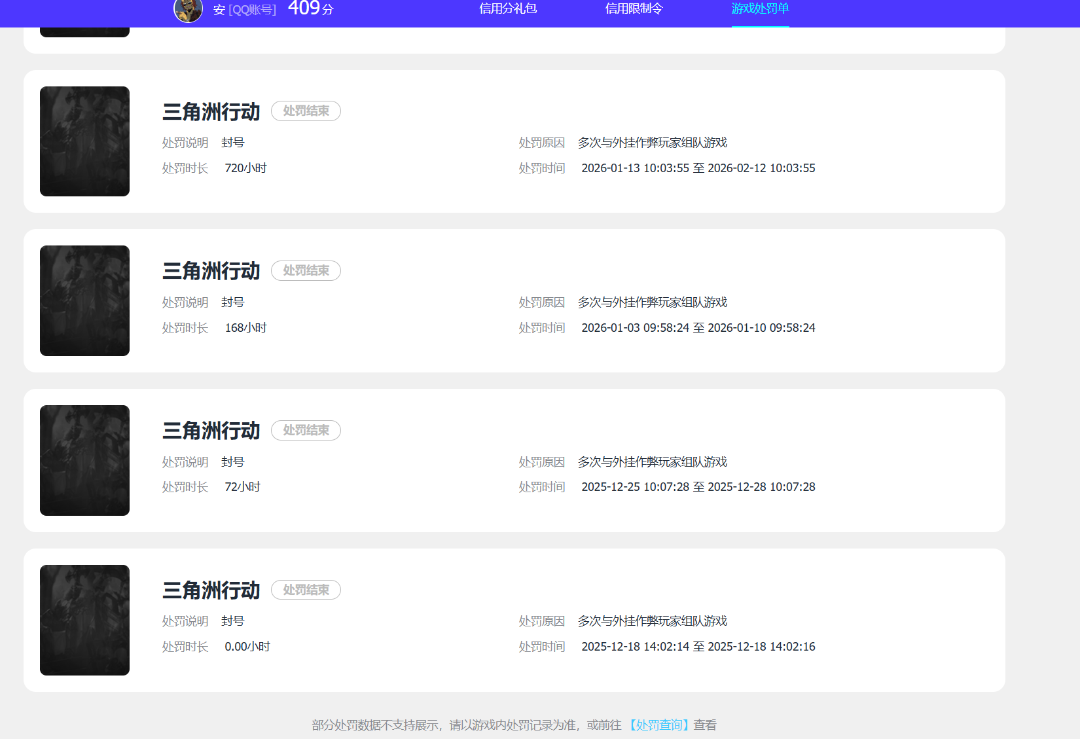Click the 处罚结束 badge on the 168小时 record
The height and width of the screenshot is (739, 1080).
(x=306, y=271)
